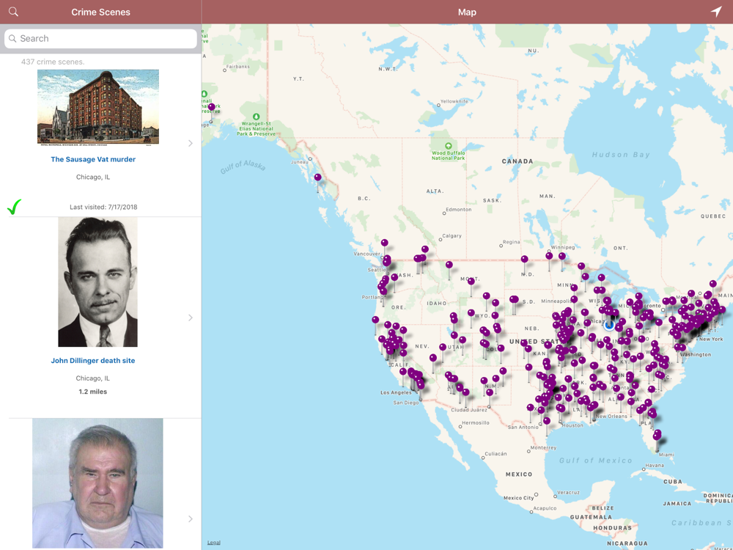
Task: Click 'Chicago, IL' under John Dillinger death site
Action: click(93, 378)
